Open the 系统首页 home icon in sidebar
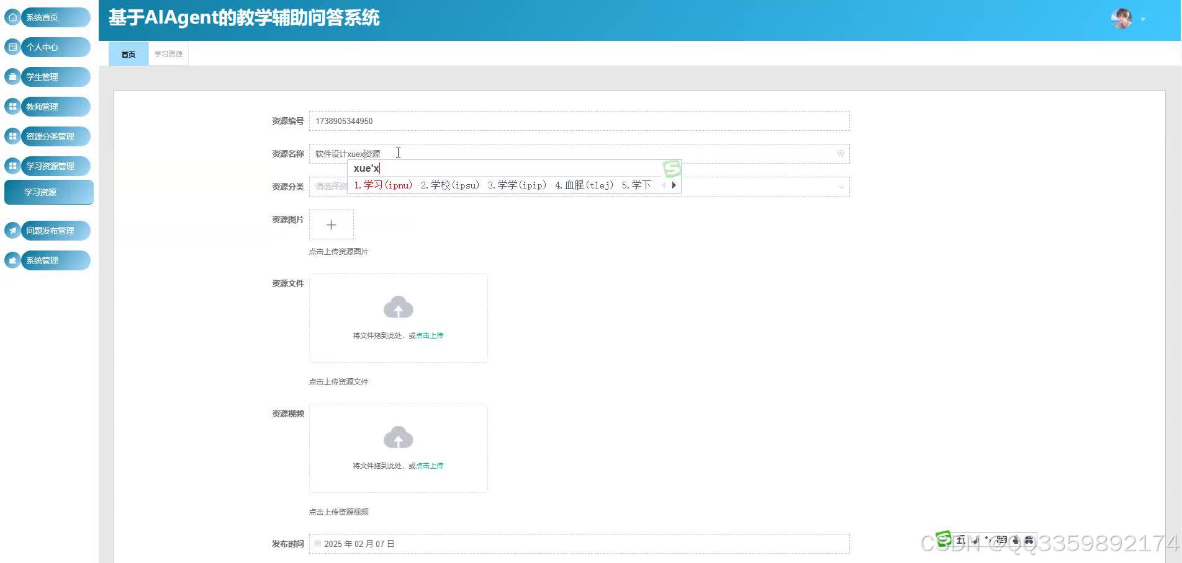The image size is (1182, 563). [x=12, y=17]
